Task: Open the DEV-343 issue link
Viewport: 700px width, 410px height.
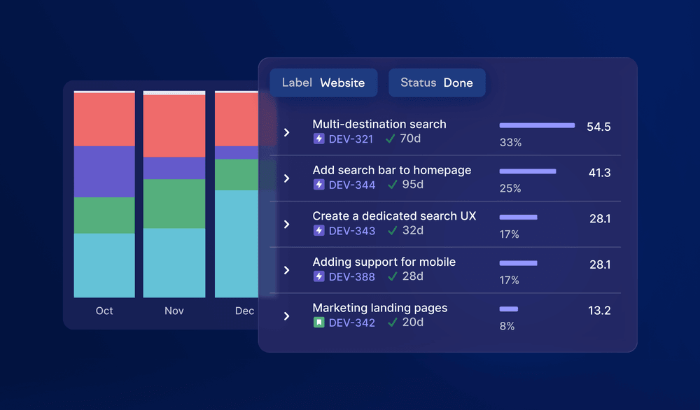Action: (x=352, y=231)
